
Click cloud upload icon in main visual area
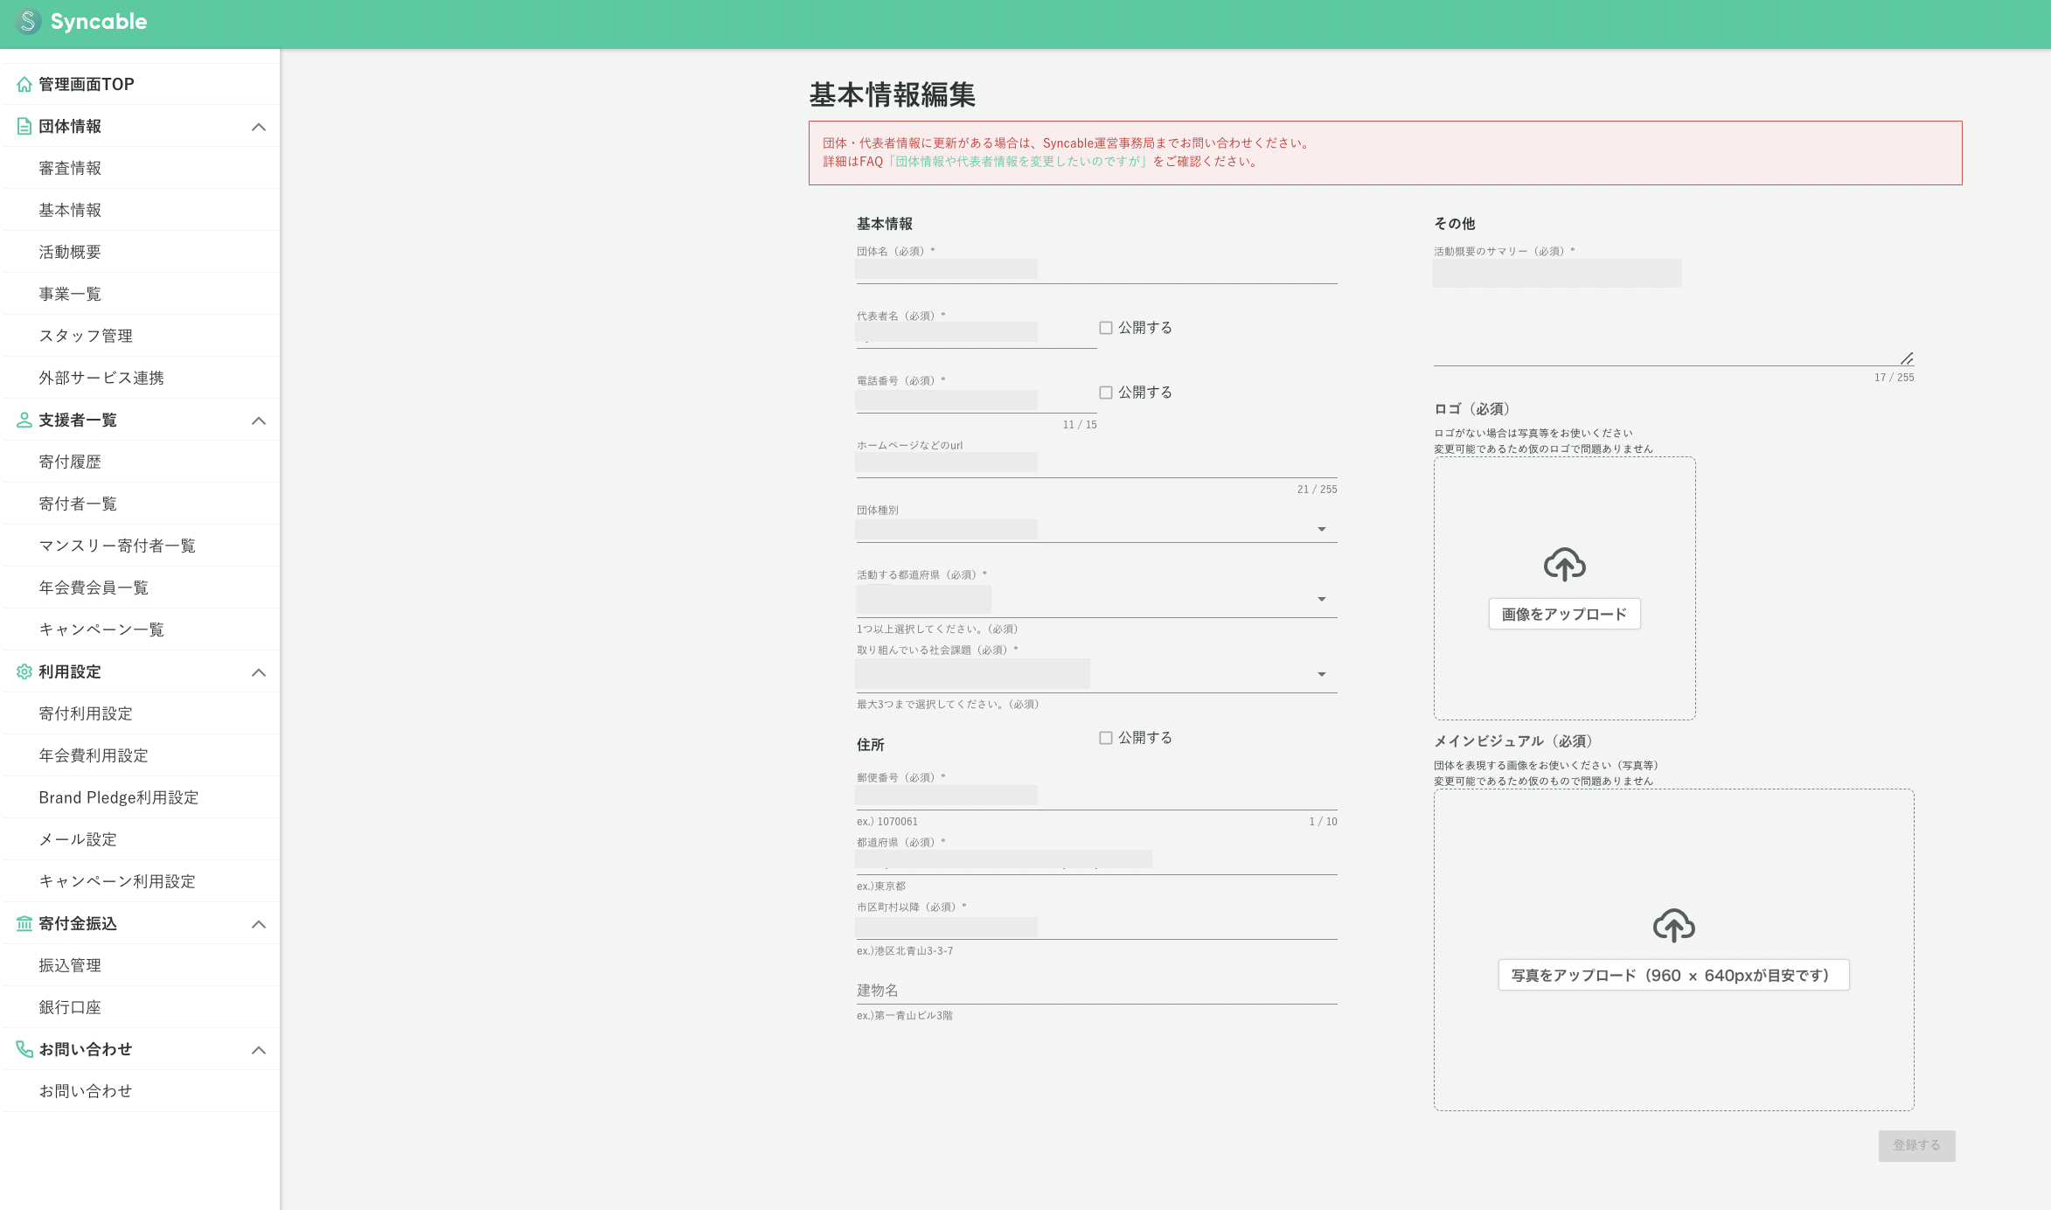1673,925
